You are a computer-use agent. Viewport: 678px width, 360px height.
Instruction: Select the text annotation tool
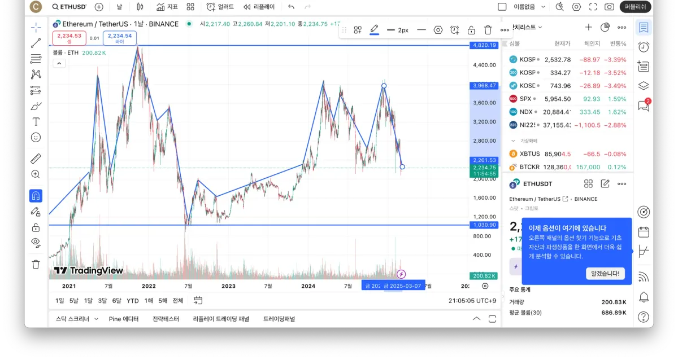point(36,121)
